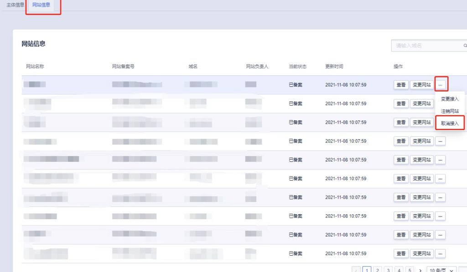Open the highlighted "..." menu in the first row

pos(440,85)
